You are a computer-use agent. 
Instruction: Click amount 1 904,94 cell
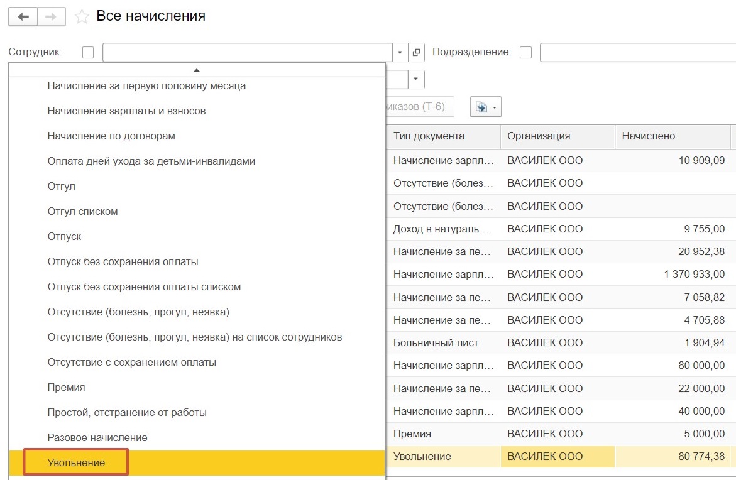pyautogui.click(x=673, y=342)
